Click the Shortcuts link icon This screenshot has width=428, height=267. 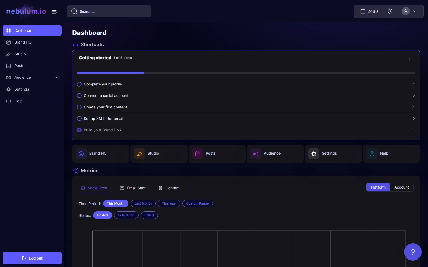pyautogui.click(x=75, y=45)
